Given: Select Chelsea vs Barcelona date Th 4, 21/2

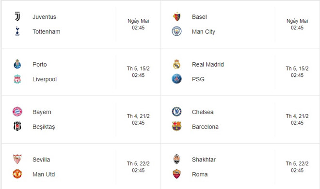Looking at the screenshot, I should coord(297,116).
